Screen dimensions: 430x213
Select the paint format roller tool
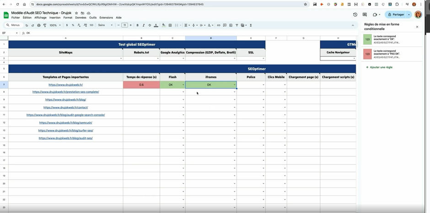click(45, 25)
